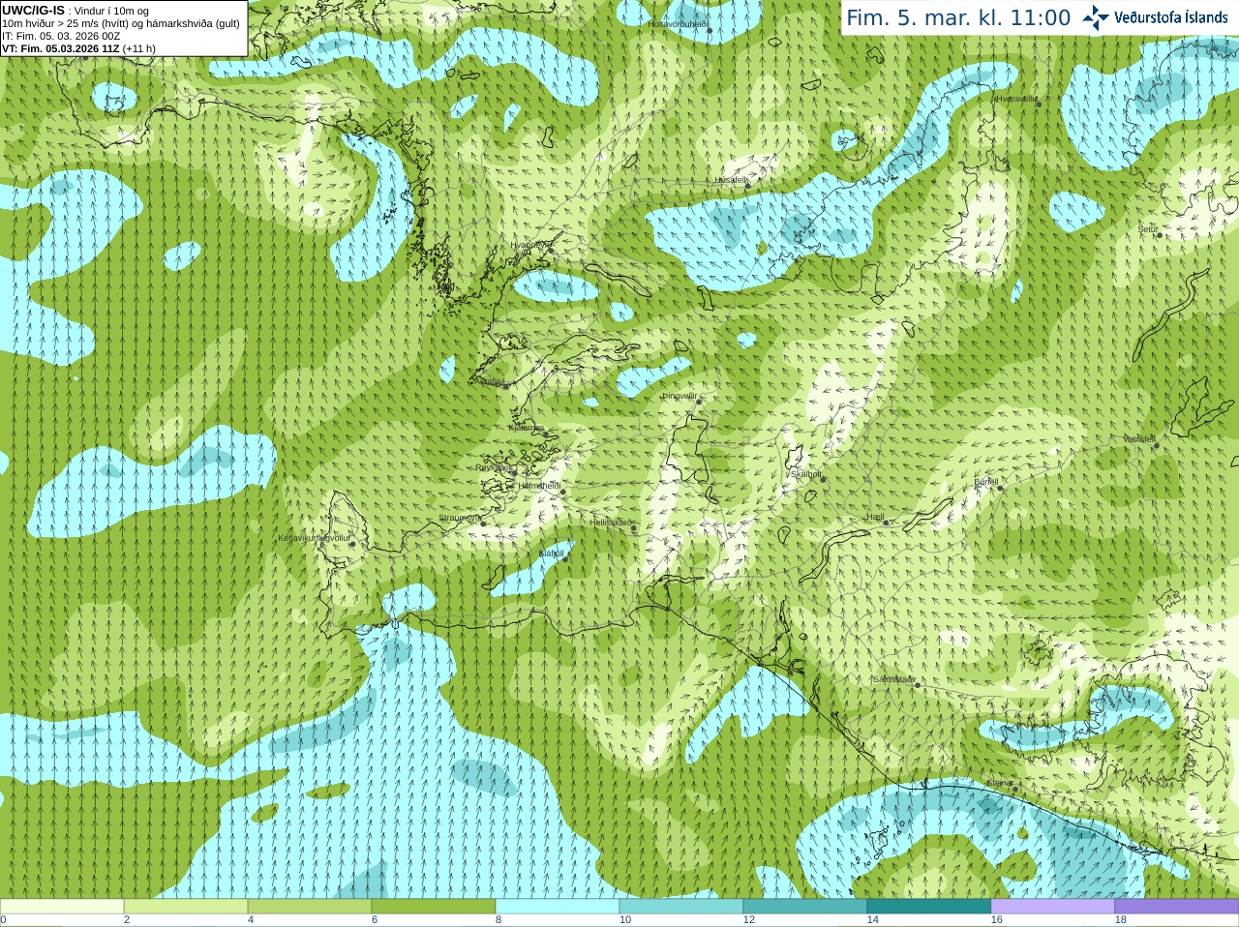This screenshot has height=927, width=1239.
Task: Click the 'VT: Fim. 05.03.2026 11Z' line
Action: 78,48
